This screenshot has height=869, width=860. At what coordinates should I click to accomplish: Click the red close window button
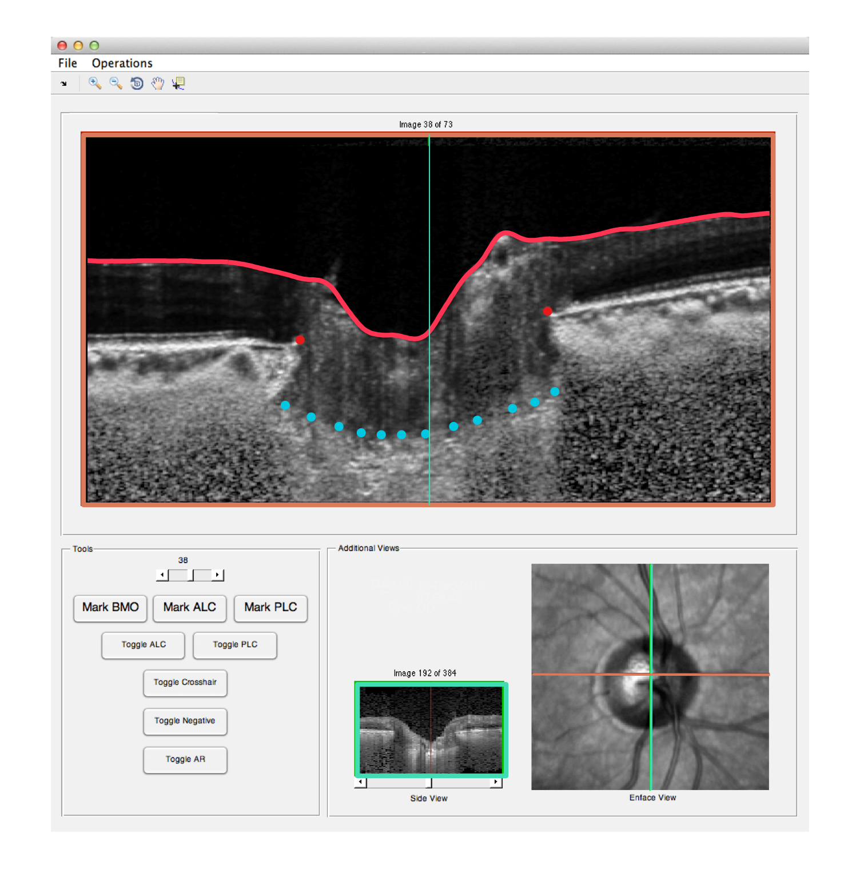click(x=62, y=46)
